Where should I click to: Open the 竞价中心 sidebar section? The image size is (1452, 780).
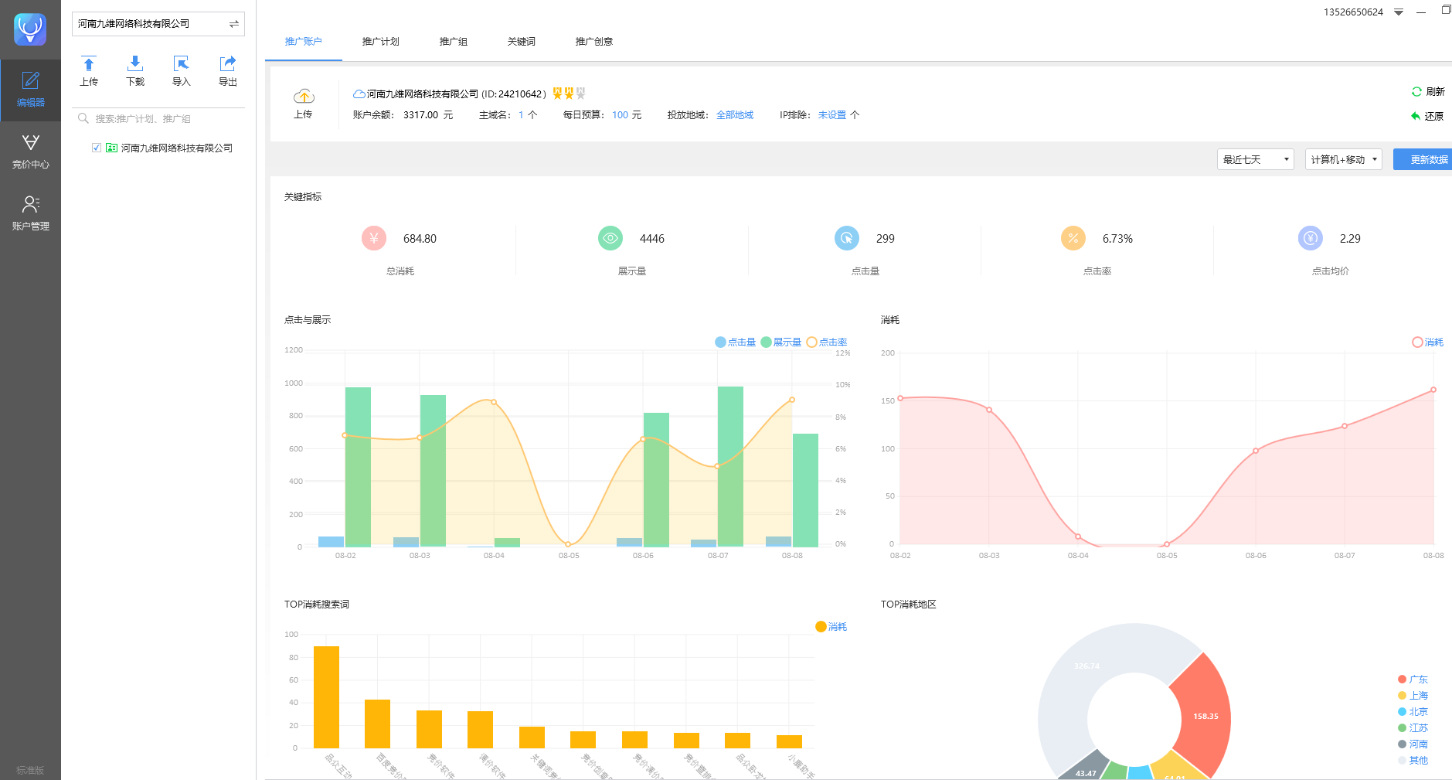(31, 152)
